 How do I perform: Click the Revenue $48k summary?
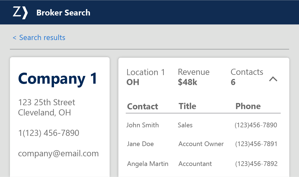194,77
